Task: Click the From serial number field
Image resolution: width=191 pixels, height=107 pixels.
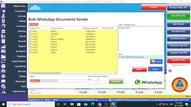Action: [x=92, y=82]
